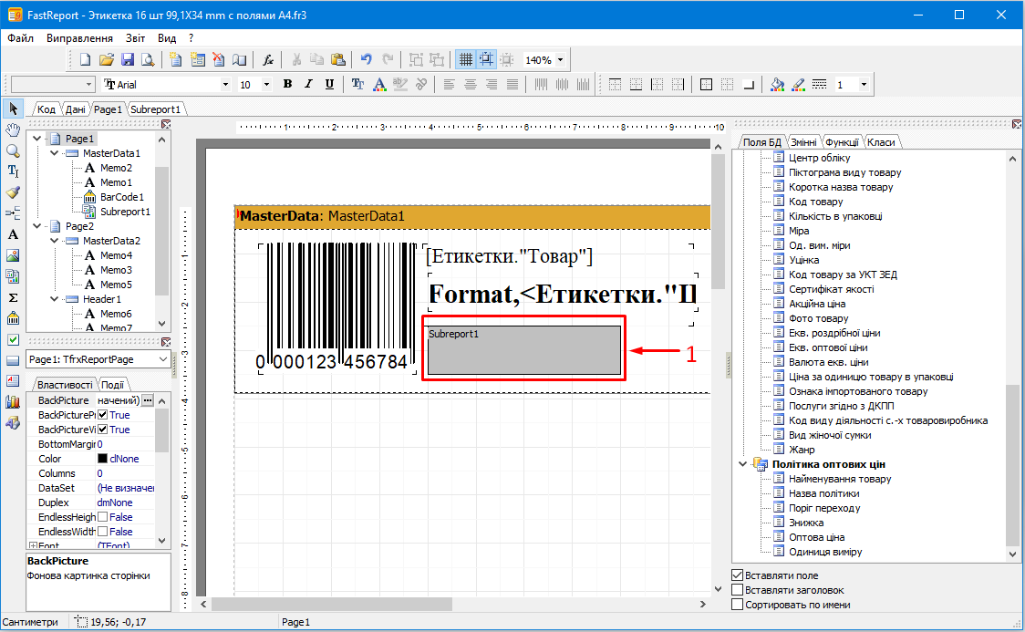Open the font name Arial dropdown
Viewport: 1025px width, 632px height.
coord(226,85)
